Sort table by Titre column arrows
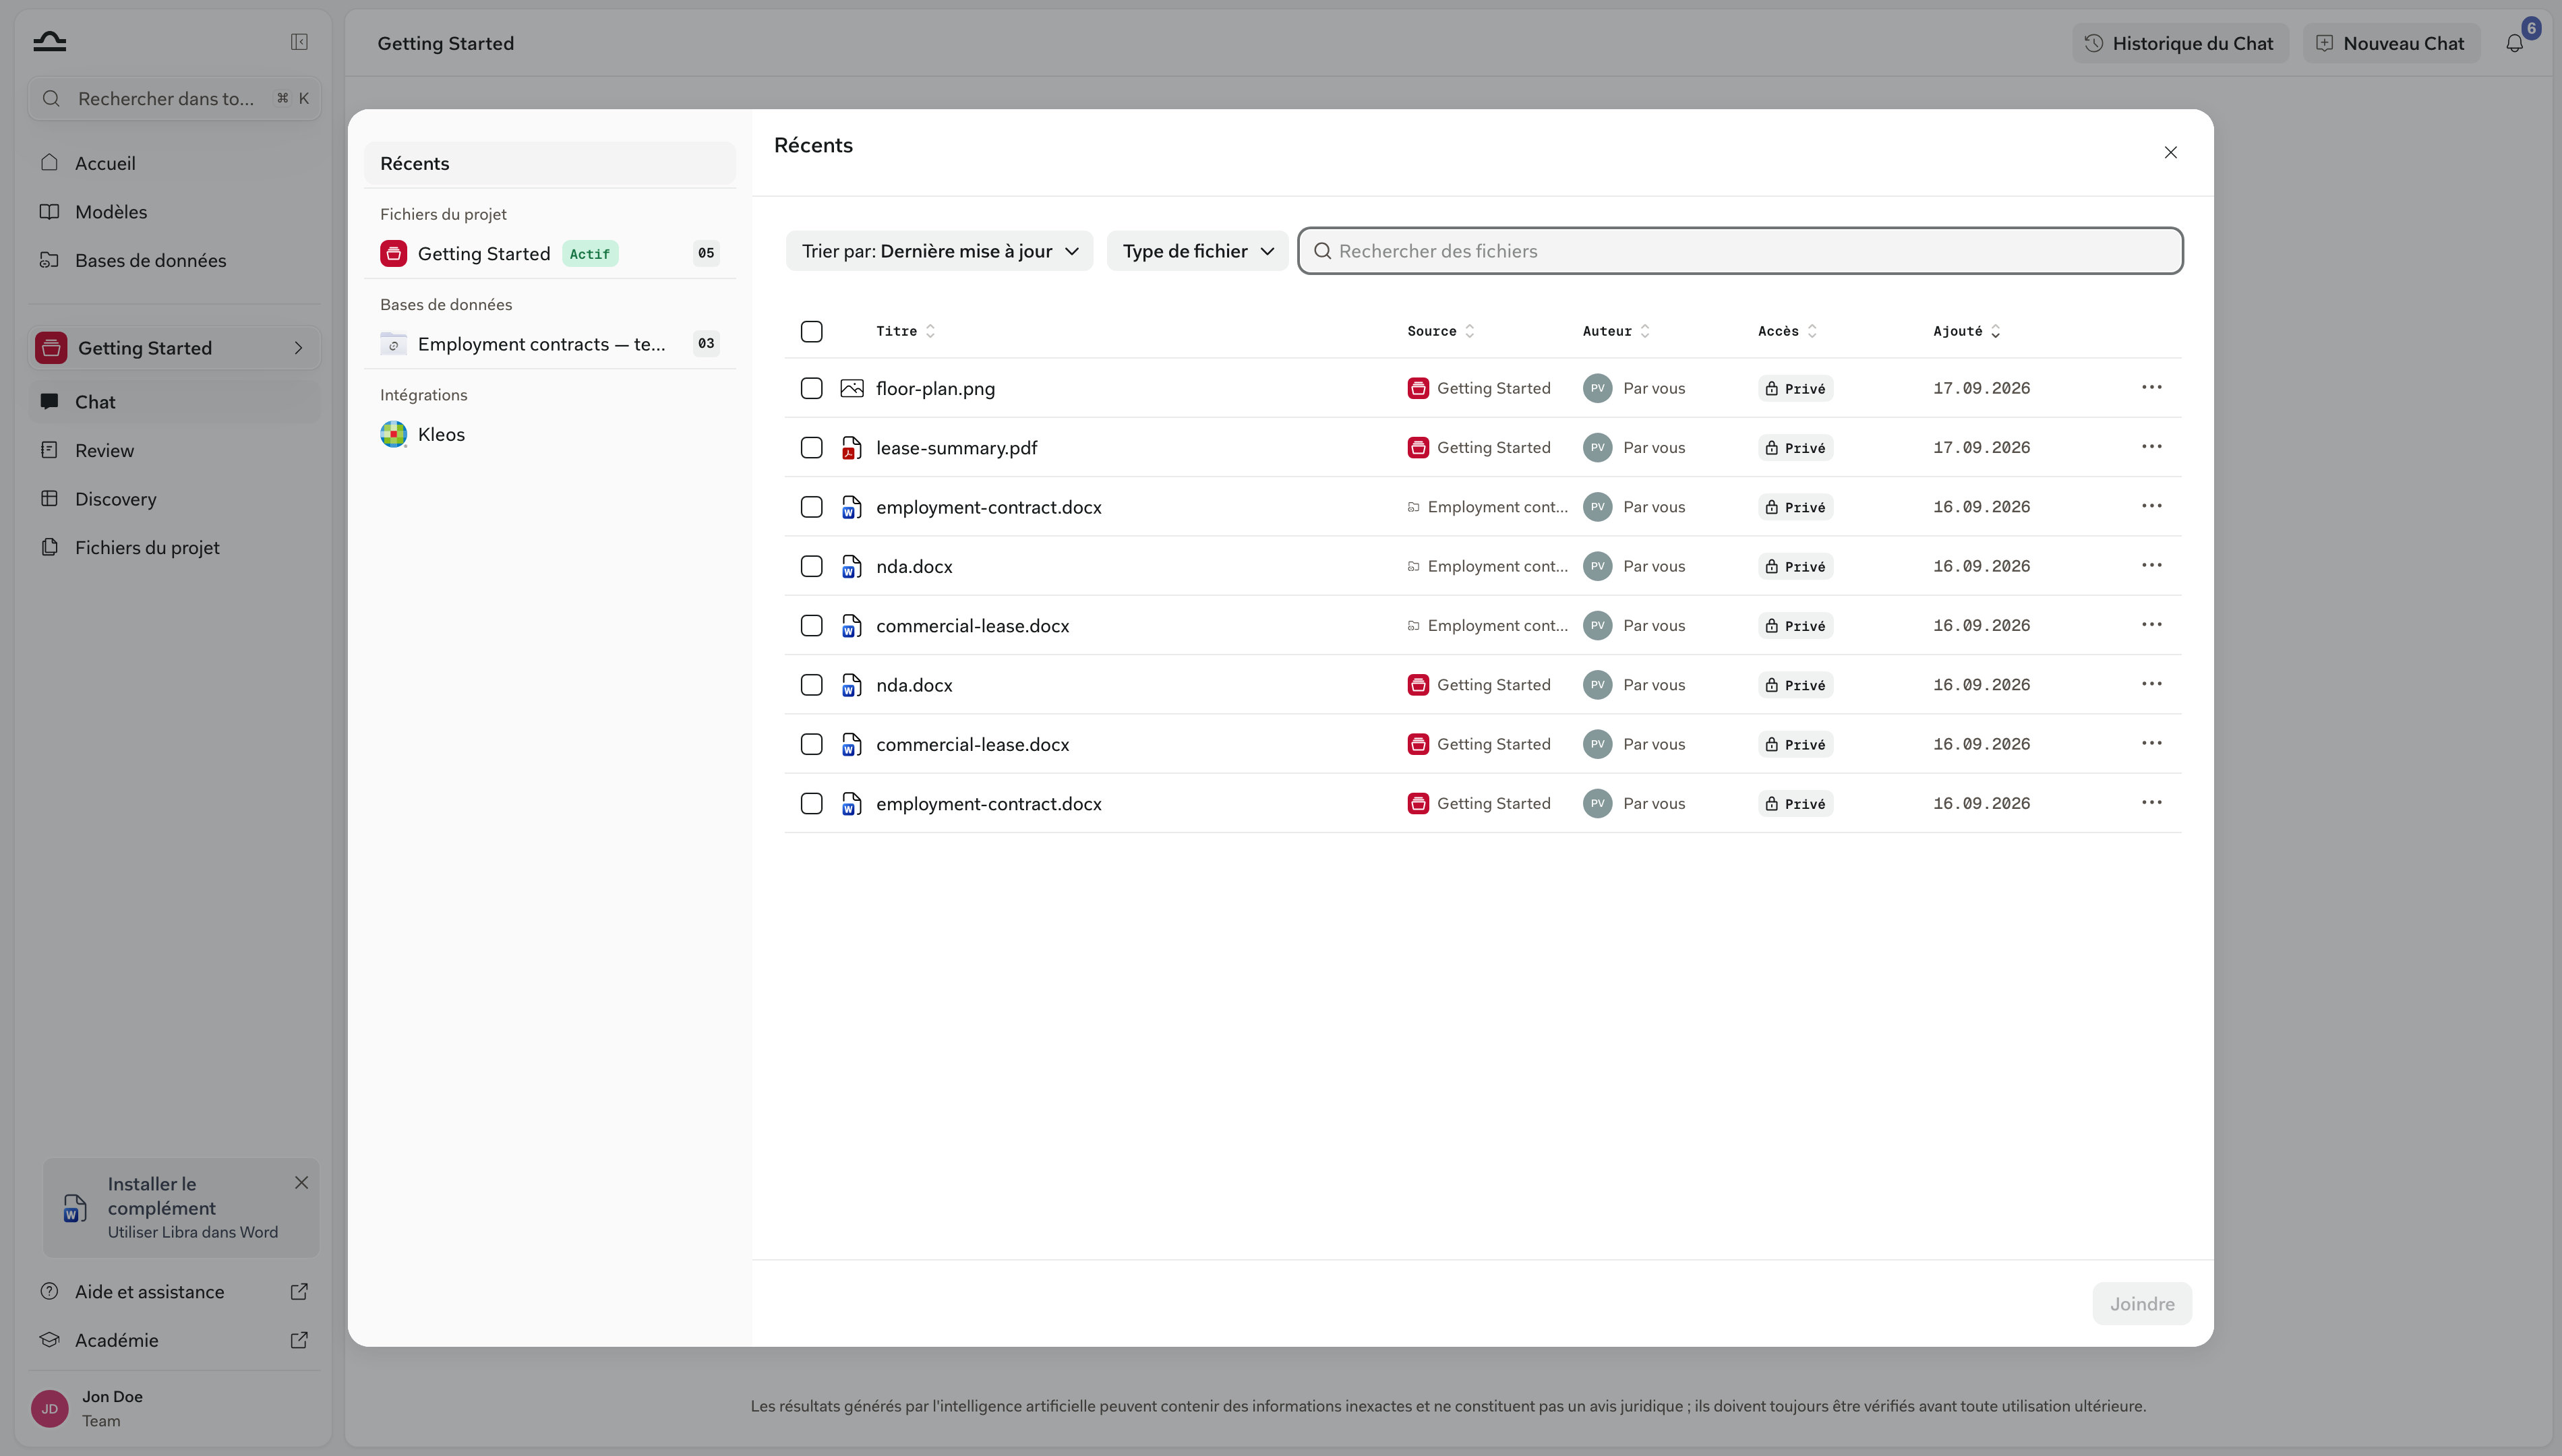The image size is (2562, 1456). click(x=931, y=331)
